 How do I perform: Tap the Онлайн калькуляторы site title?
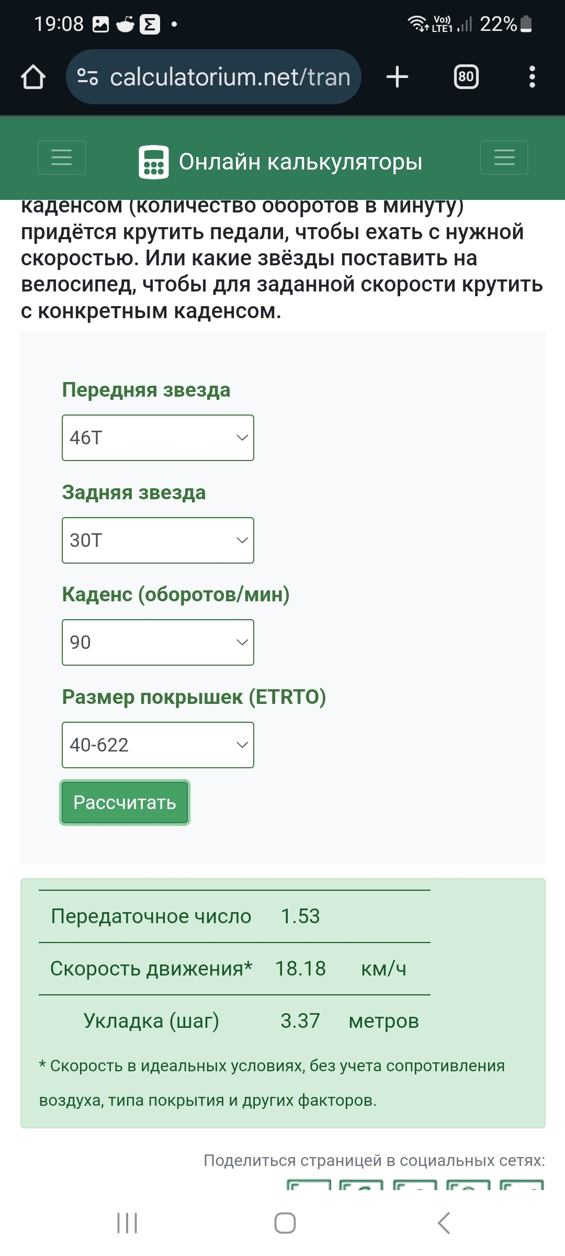tap(300, 162)
